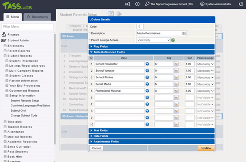Open Trig picker for Promotional Material row
Image resolution: width=246 pixels, height=162 pixels.
coord(176,91)
